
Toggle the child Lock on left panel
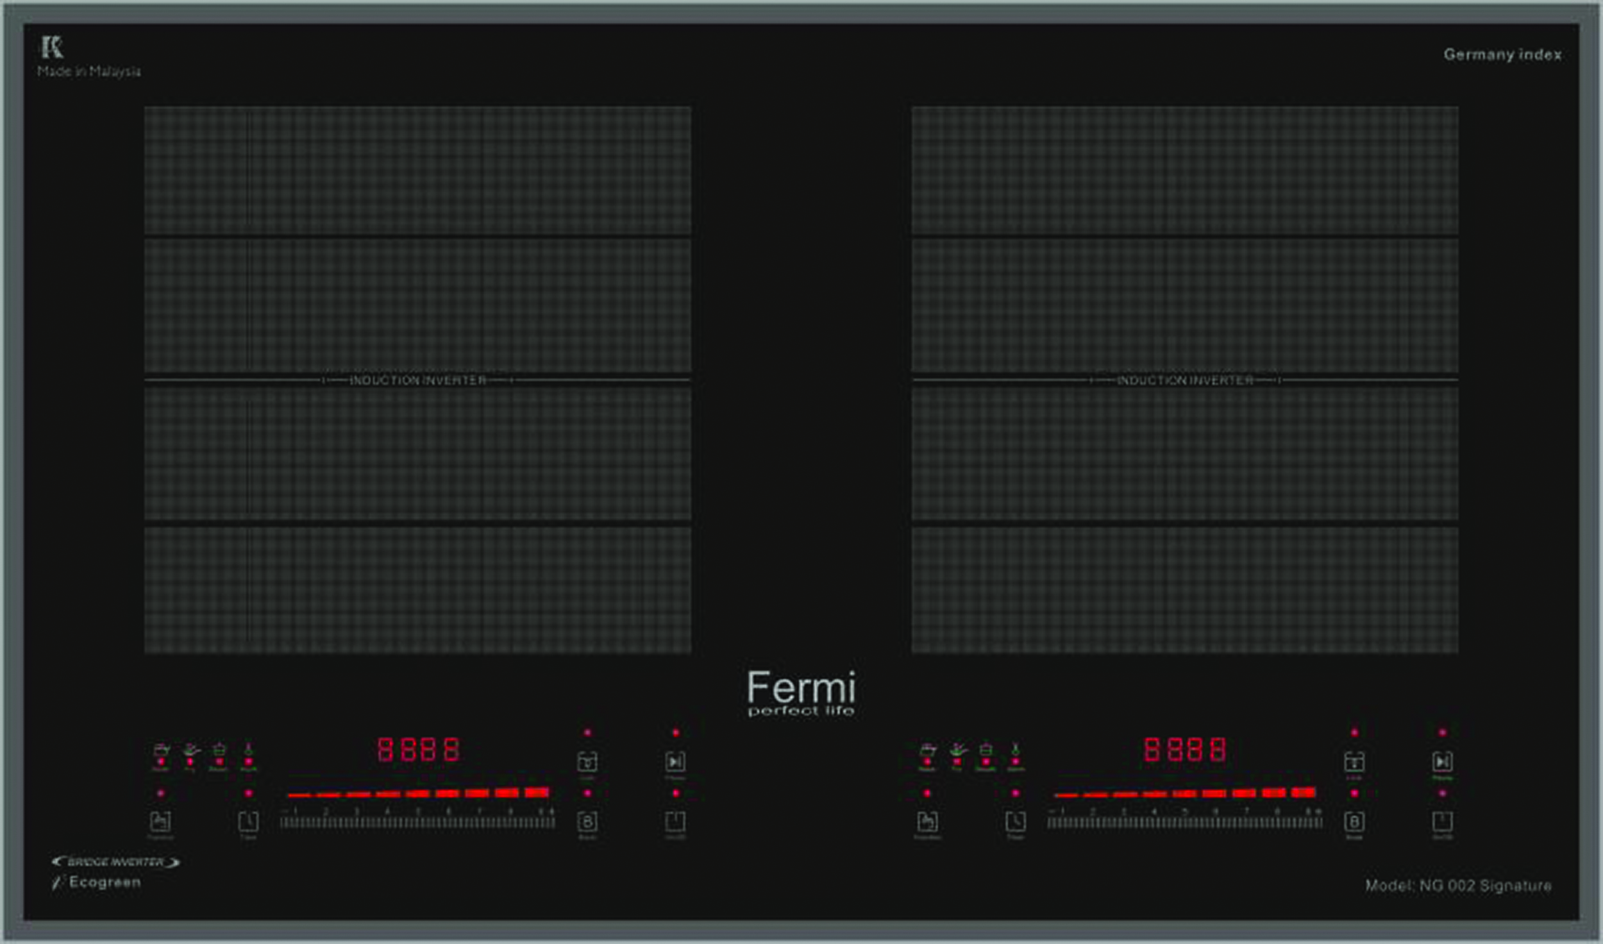(x=587, y=762)
